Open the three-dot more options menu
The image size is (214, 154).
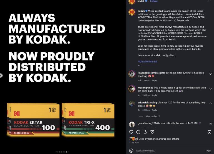coord(209,1)
